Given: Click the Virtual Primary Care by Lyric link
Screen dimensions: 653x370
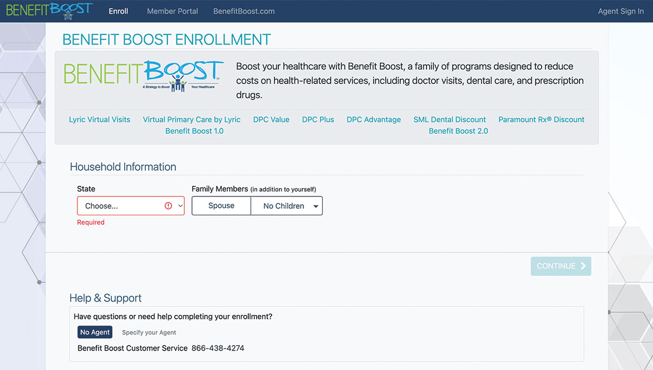Looking at the screenshot, I should (192, 119).
